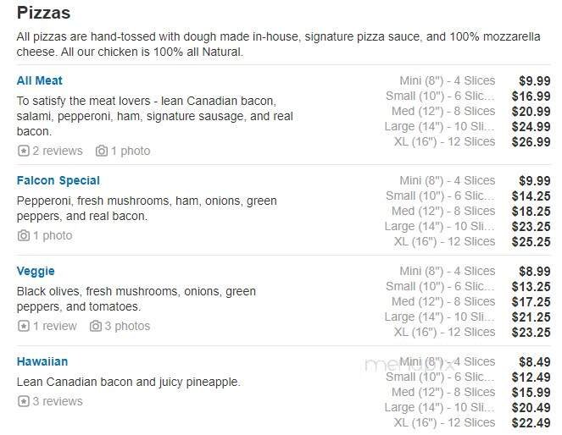Click the All Meat photo camera icon
Viewport: 562px width, 435px height.
102,151
